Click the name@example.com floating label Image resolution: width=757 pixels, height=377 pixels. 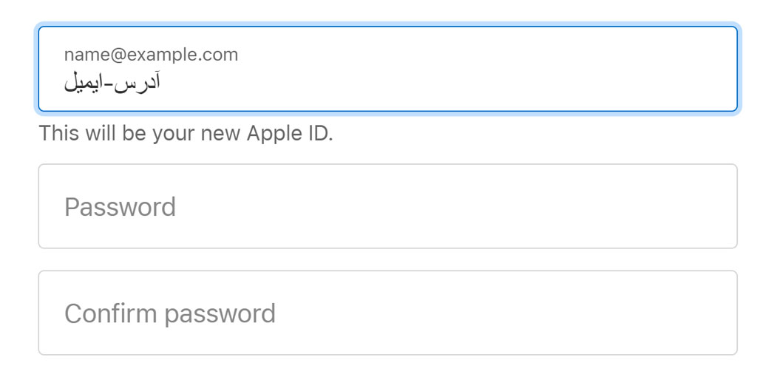[151, 55]
